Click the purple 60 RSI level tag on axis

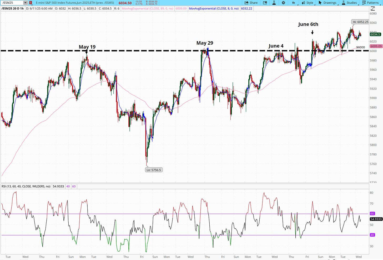[372, 214]
